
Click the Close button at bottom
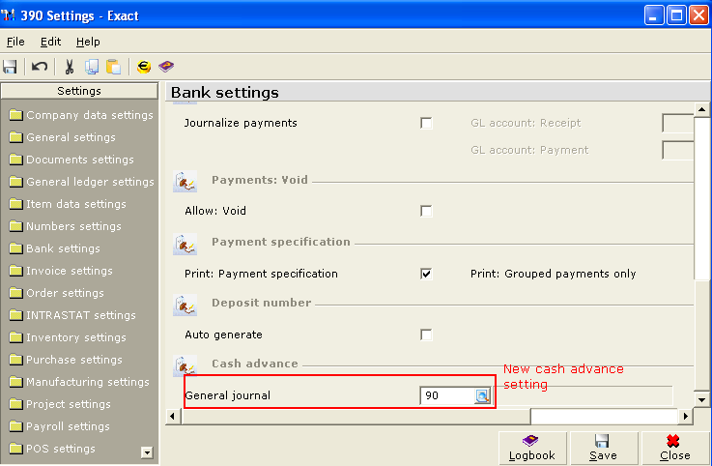point(675,449)
